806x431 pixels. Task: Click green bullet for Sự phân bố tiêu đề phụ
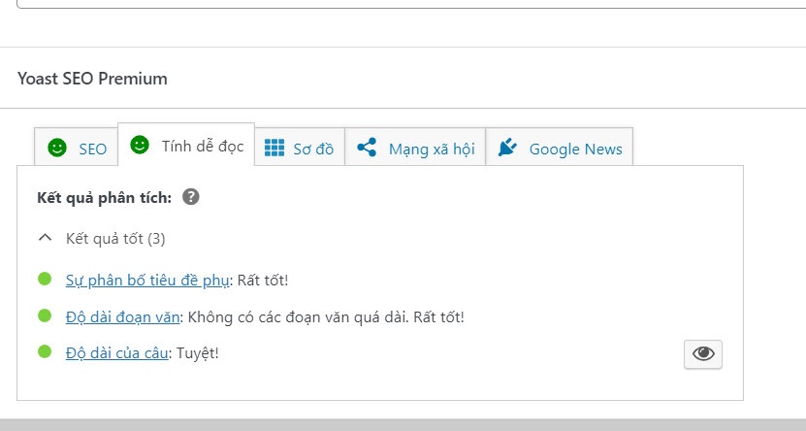(x=45, y=279)
